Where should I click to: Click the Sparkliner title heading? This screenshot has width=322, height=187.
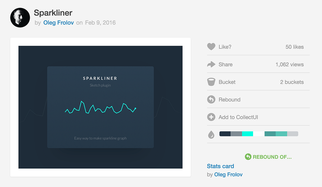(x=53, y=13)
